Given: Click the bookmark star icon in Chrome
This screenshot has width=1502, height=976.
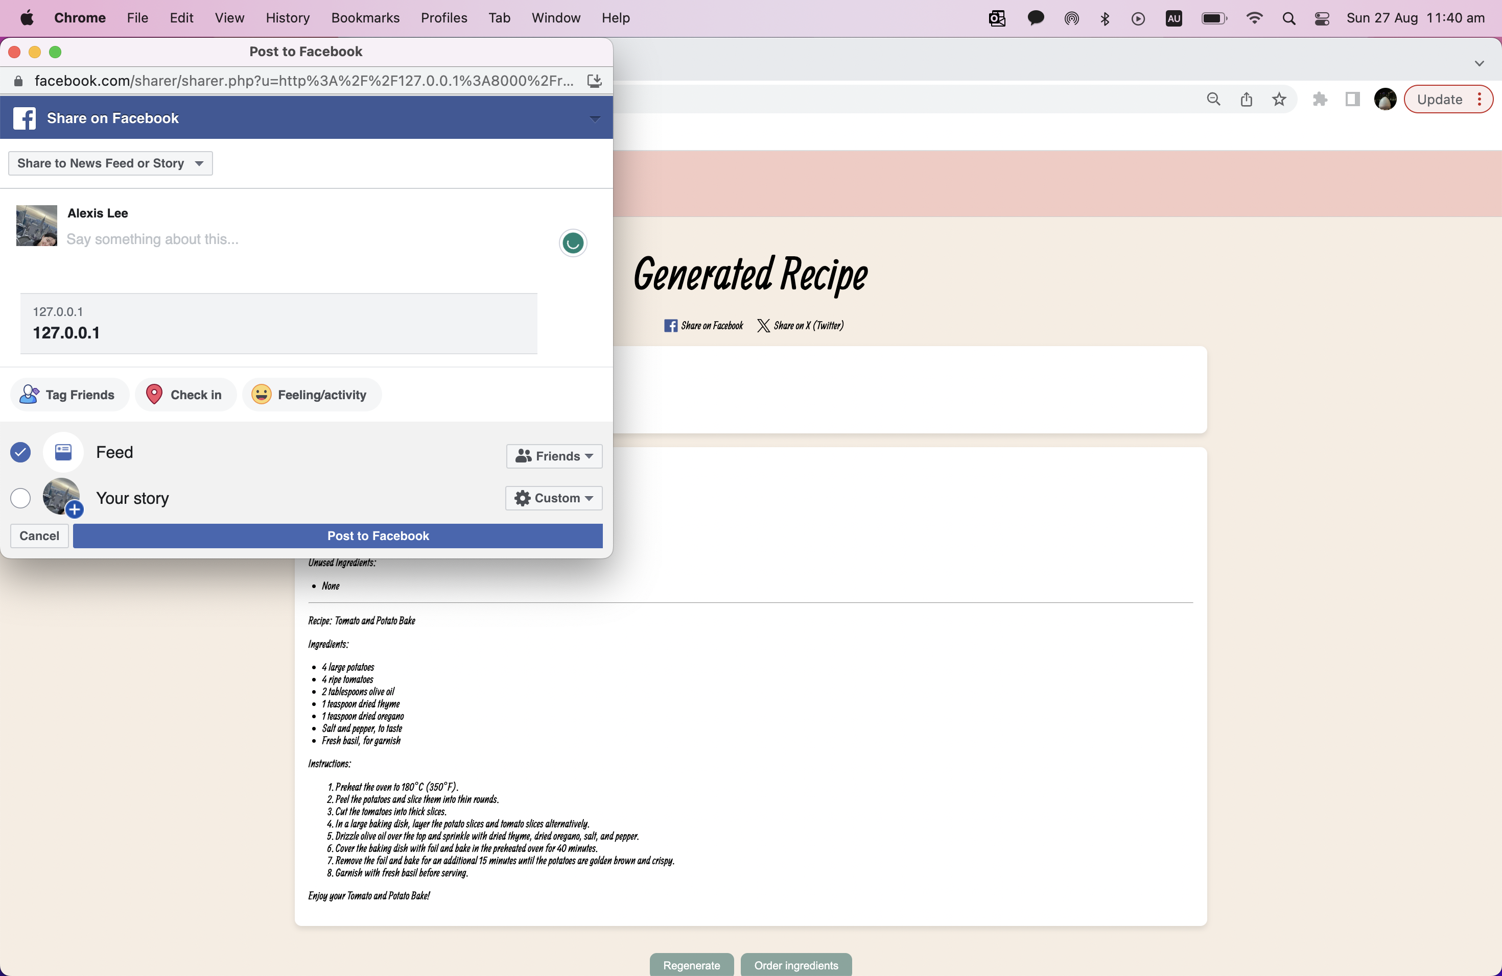Looking at the screenshot, I should coord(1279,100).
